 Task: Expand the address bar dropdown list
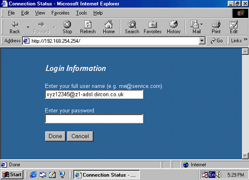pos(202,41)
